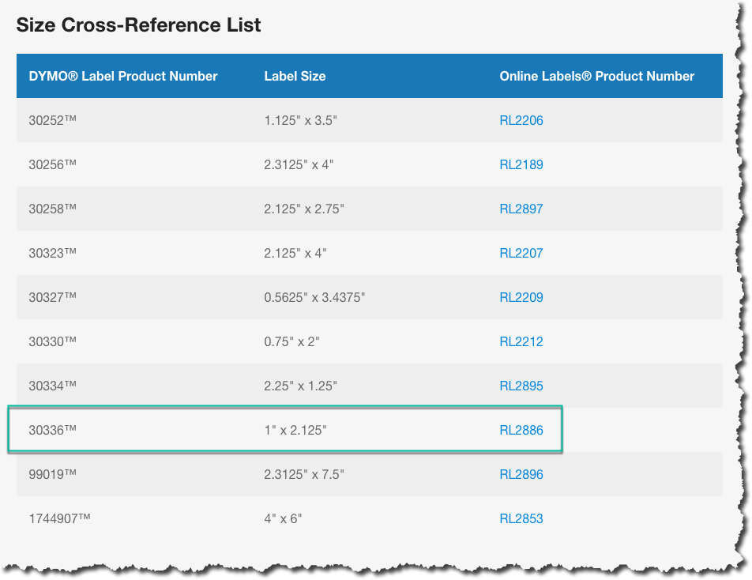The image size is (752, 580).
Task: Select the 2.3125" x 4" size cell
Action: click(299, 164)
